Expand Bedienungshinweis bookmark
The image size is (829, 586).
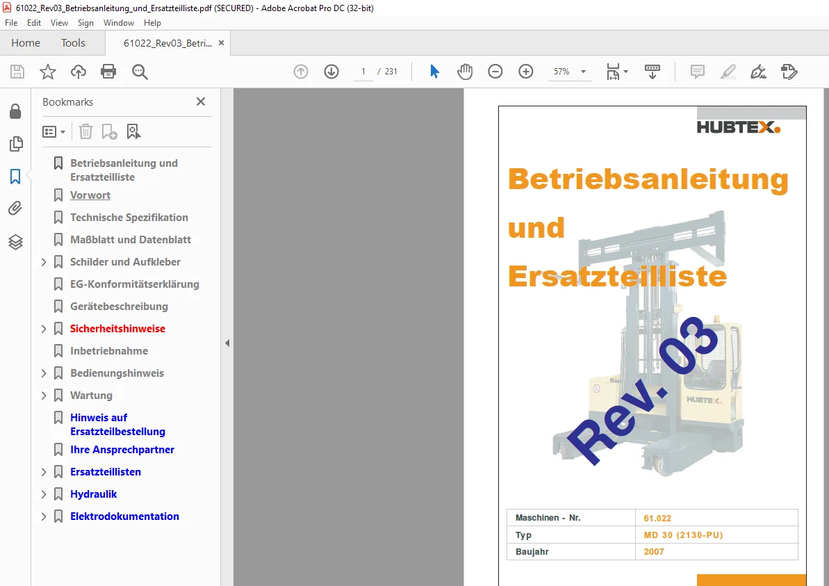[x=44, y=373]
